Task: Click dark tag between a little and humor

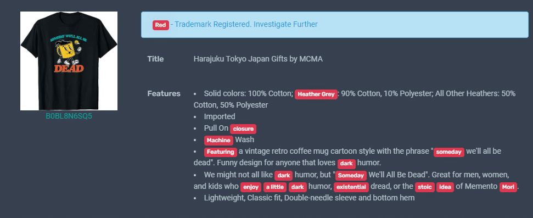Action: (x=298, y=187)
